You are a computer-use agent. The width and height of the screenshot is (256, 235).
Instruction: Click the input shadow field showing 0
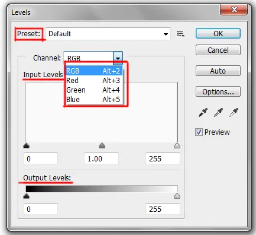pos(40,158)
